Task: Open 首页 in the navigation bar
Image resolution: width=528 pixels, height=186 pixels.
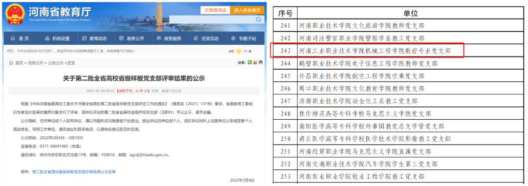Action: 21,38
